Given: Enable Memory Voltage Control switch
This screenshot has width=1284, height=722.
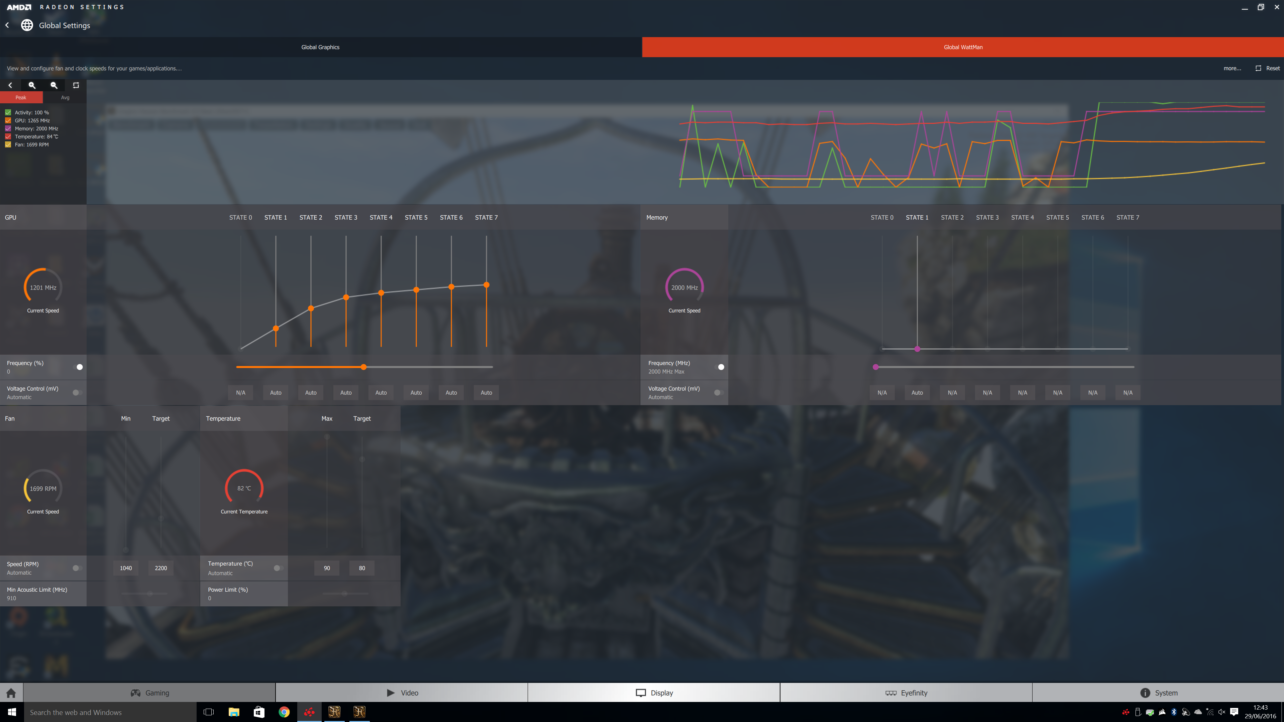Looking at the screenshot, I should pyautogui.click(x=719, y=393).
